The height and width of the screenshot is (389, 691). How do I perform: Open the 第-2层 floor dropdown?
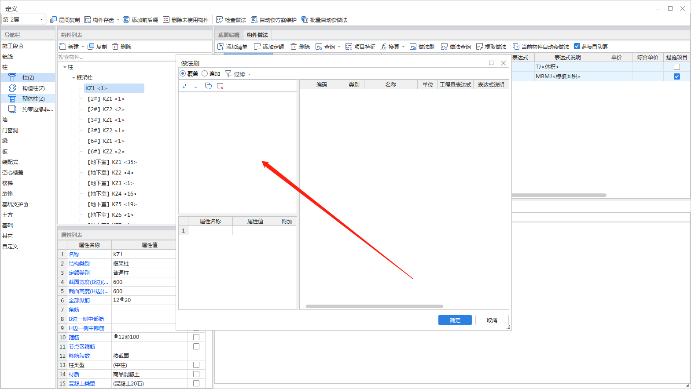tap(23, 19)
